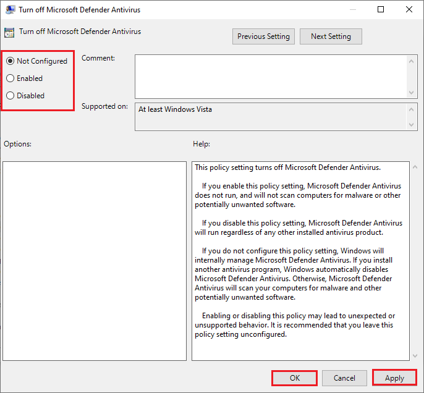
Task: Click the Help pane scroll down arrow
Action: (415, 356)
